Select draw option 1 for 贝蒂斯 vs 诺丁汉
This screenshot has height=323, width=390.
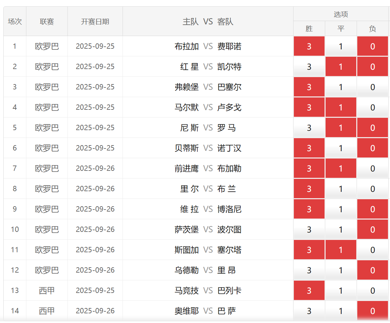[341, 148]
